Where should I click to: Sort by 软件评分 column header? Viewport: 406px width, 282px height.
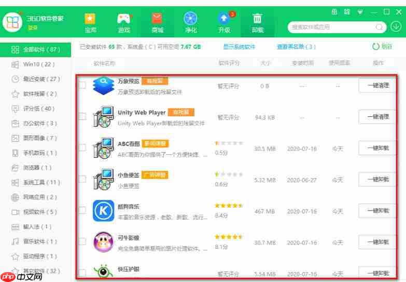[229, 63]
